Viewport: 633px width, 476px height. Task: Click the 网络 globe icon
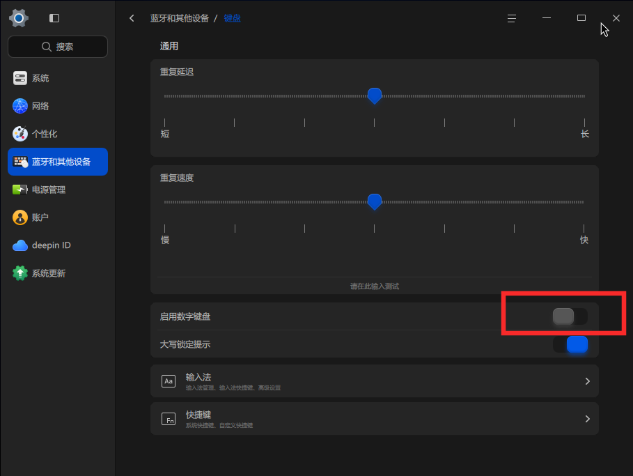pyautogui.click(x=19, y=106)
